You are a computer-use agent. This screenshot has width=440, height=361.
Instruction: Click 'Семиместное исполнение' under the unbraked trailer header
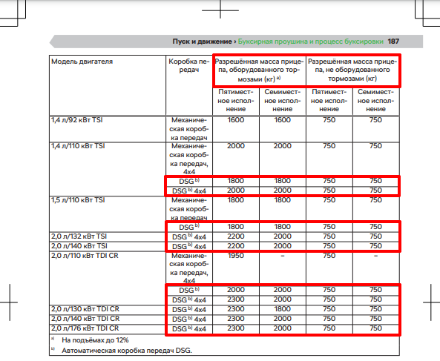375,100
